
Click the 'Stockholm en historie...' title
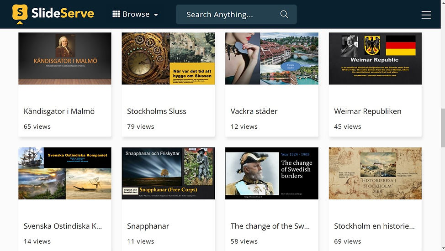pyautogui.click(x=374, y=226)
